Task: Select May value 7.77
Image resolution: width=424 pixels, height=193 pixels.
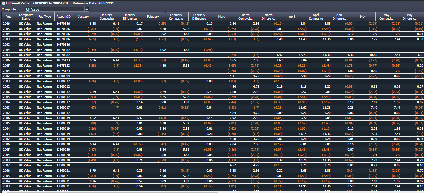Action: coord(374,39)
